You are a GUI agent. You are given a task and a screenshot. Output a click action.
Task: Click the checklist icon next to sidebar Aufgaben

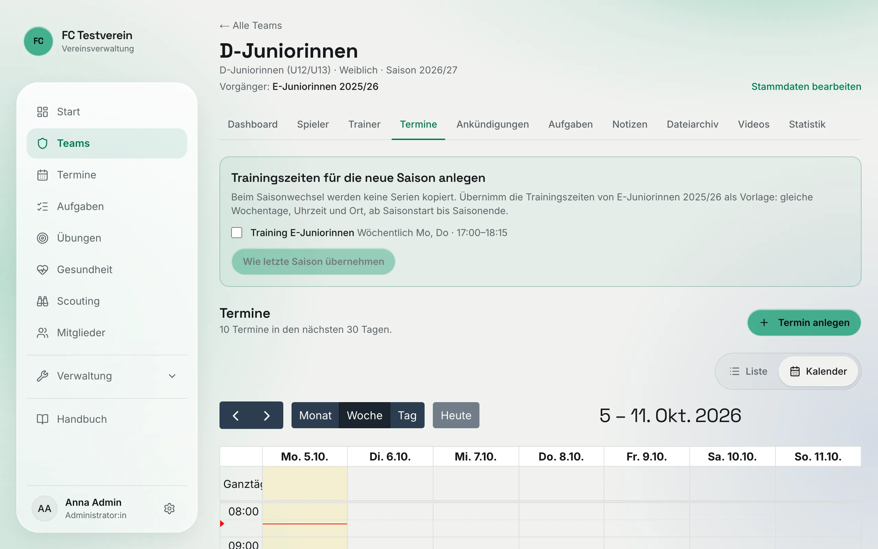(43, 207)
